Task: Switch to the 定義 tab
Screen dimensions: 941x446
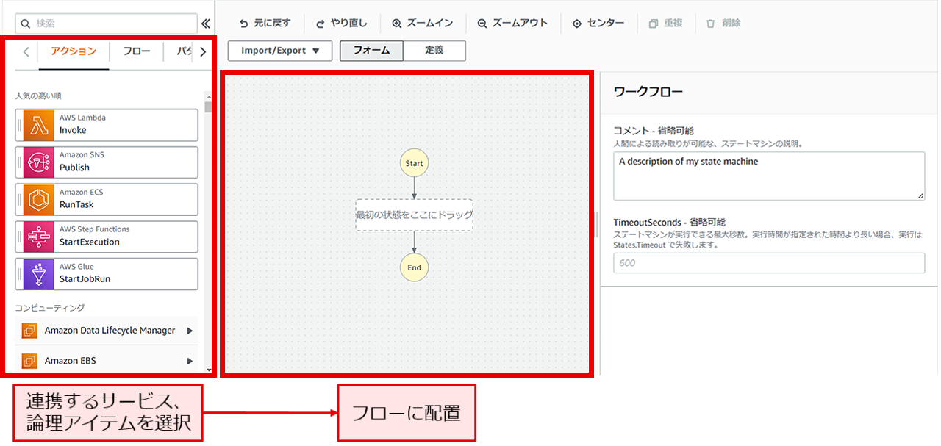Action: click(x=434, y=51)
